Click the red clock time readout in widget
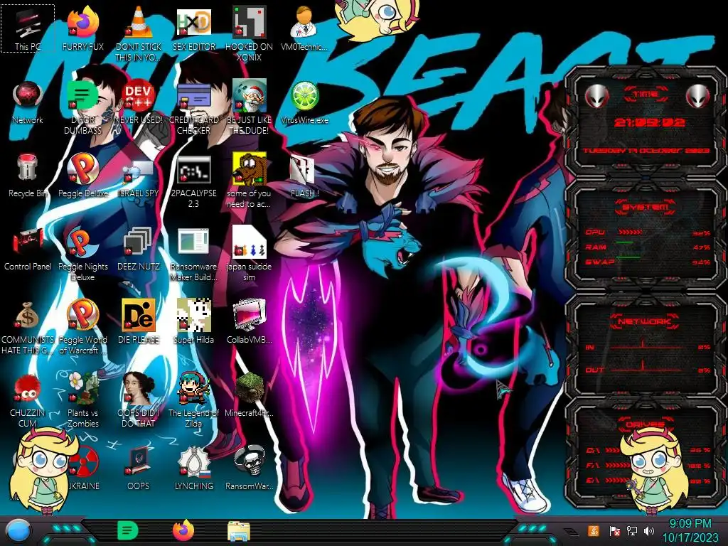This screenshot has height=546, width=728. [x=649, y=122]
